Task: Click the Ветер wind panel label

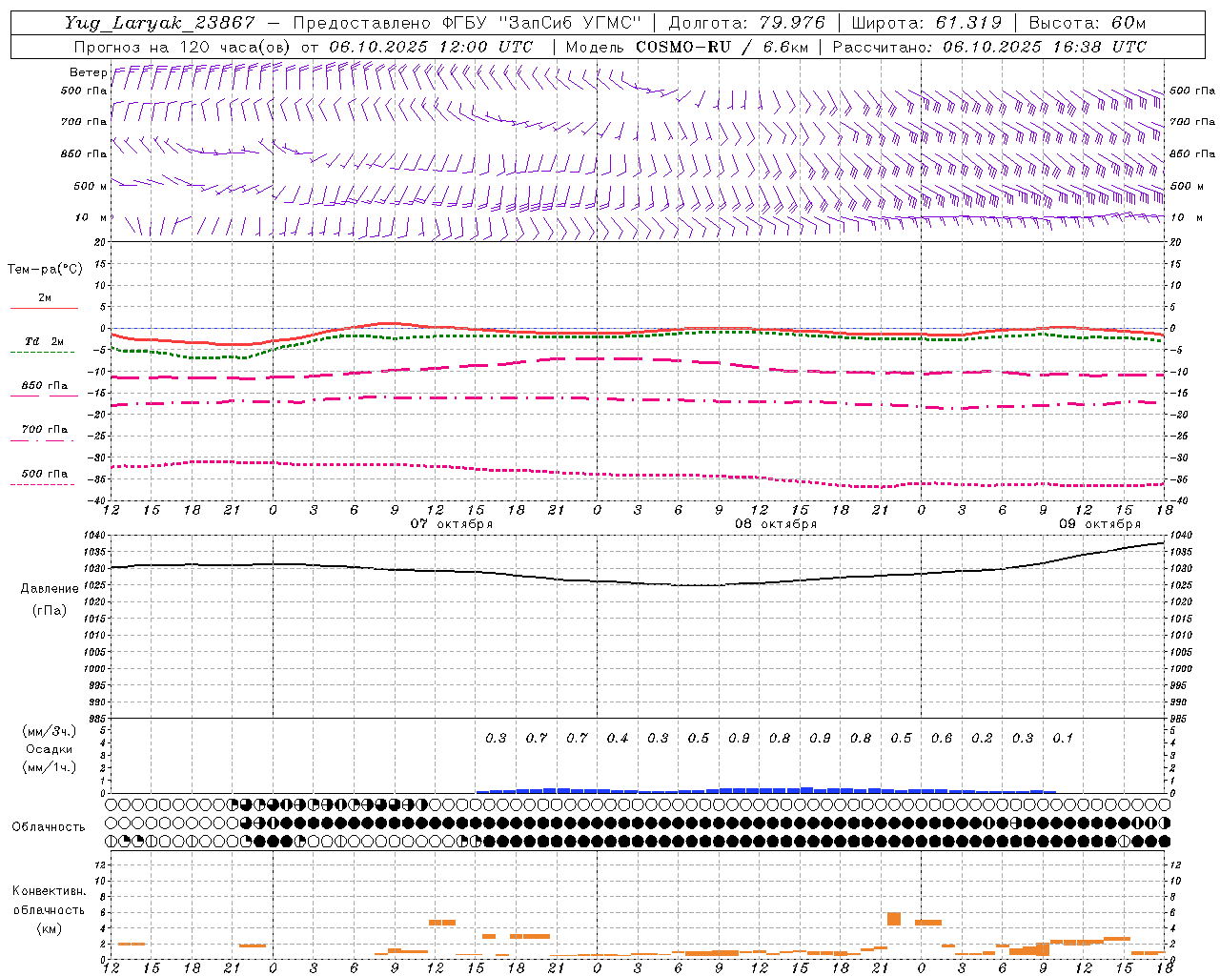Action: [88, 72]
